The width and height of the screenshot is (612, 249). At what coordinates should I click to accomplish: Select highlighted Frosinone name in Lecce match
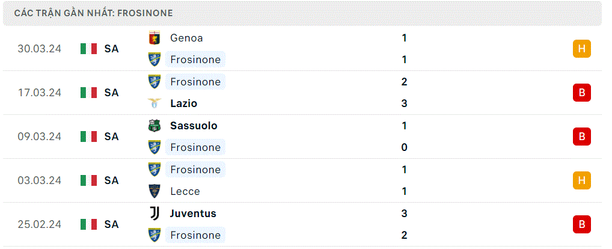coord(195,170)
